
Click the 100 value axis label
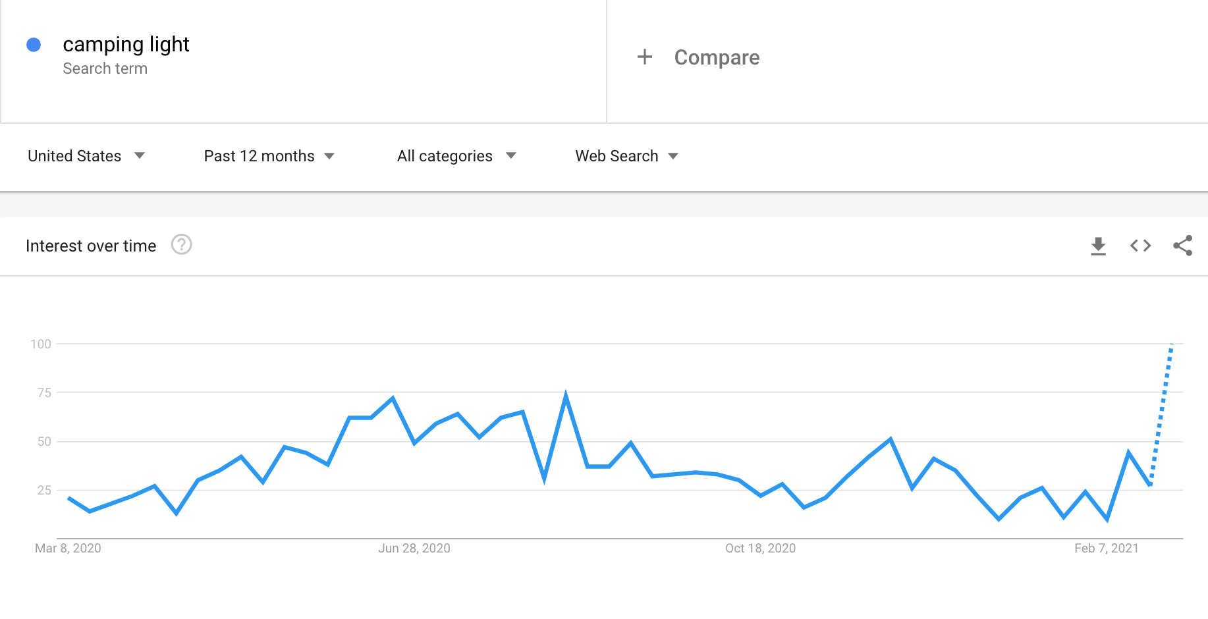(x=41, y=344)
